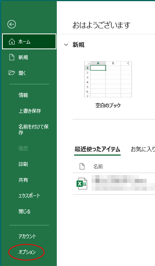Open the 印刷 print page
Screen dimensions: 155x266
click(x=23, y=164)
